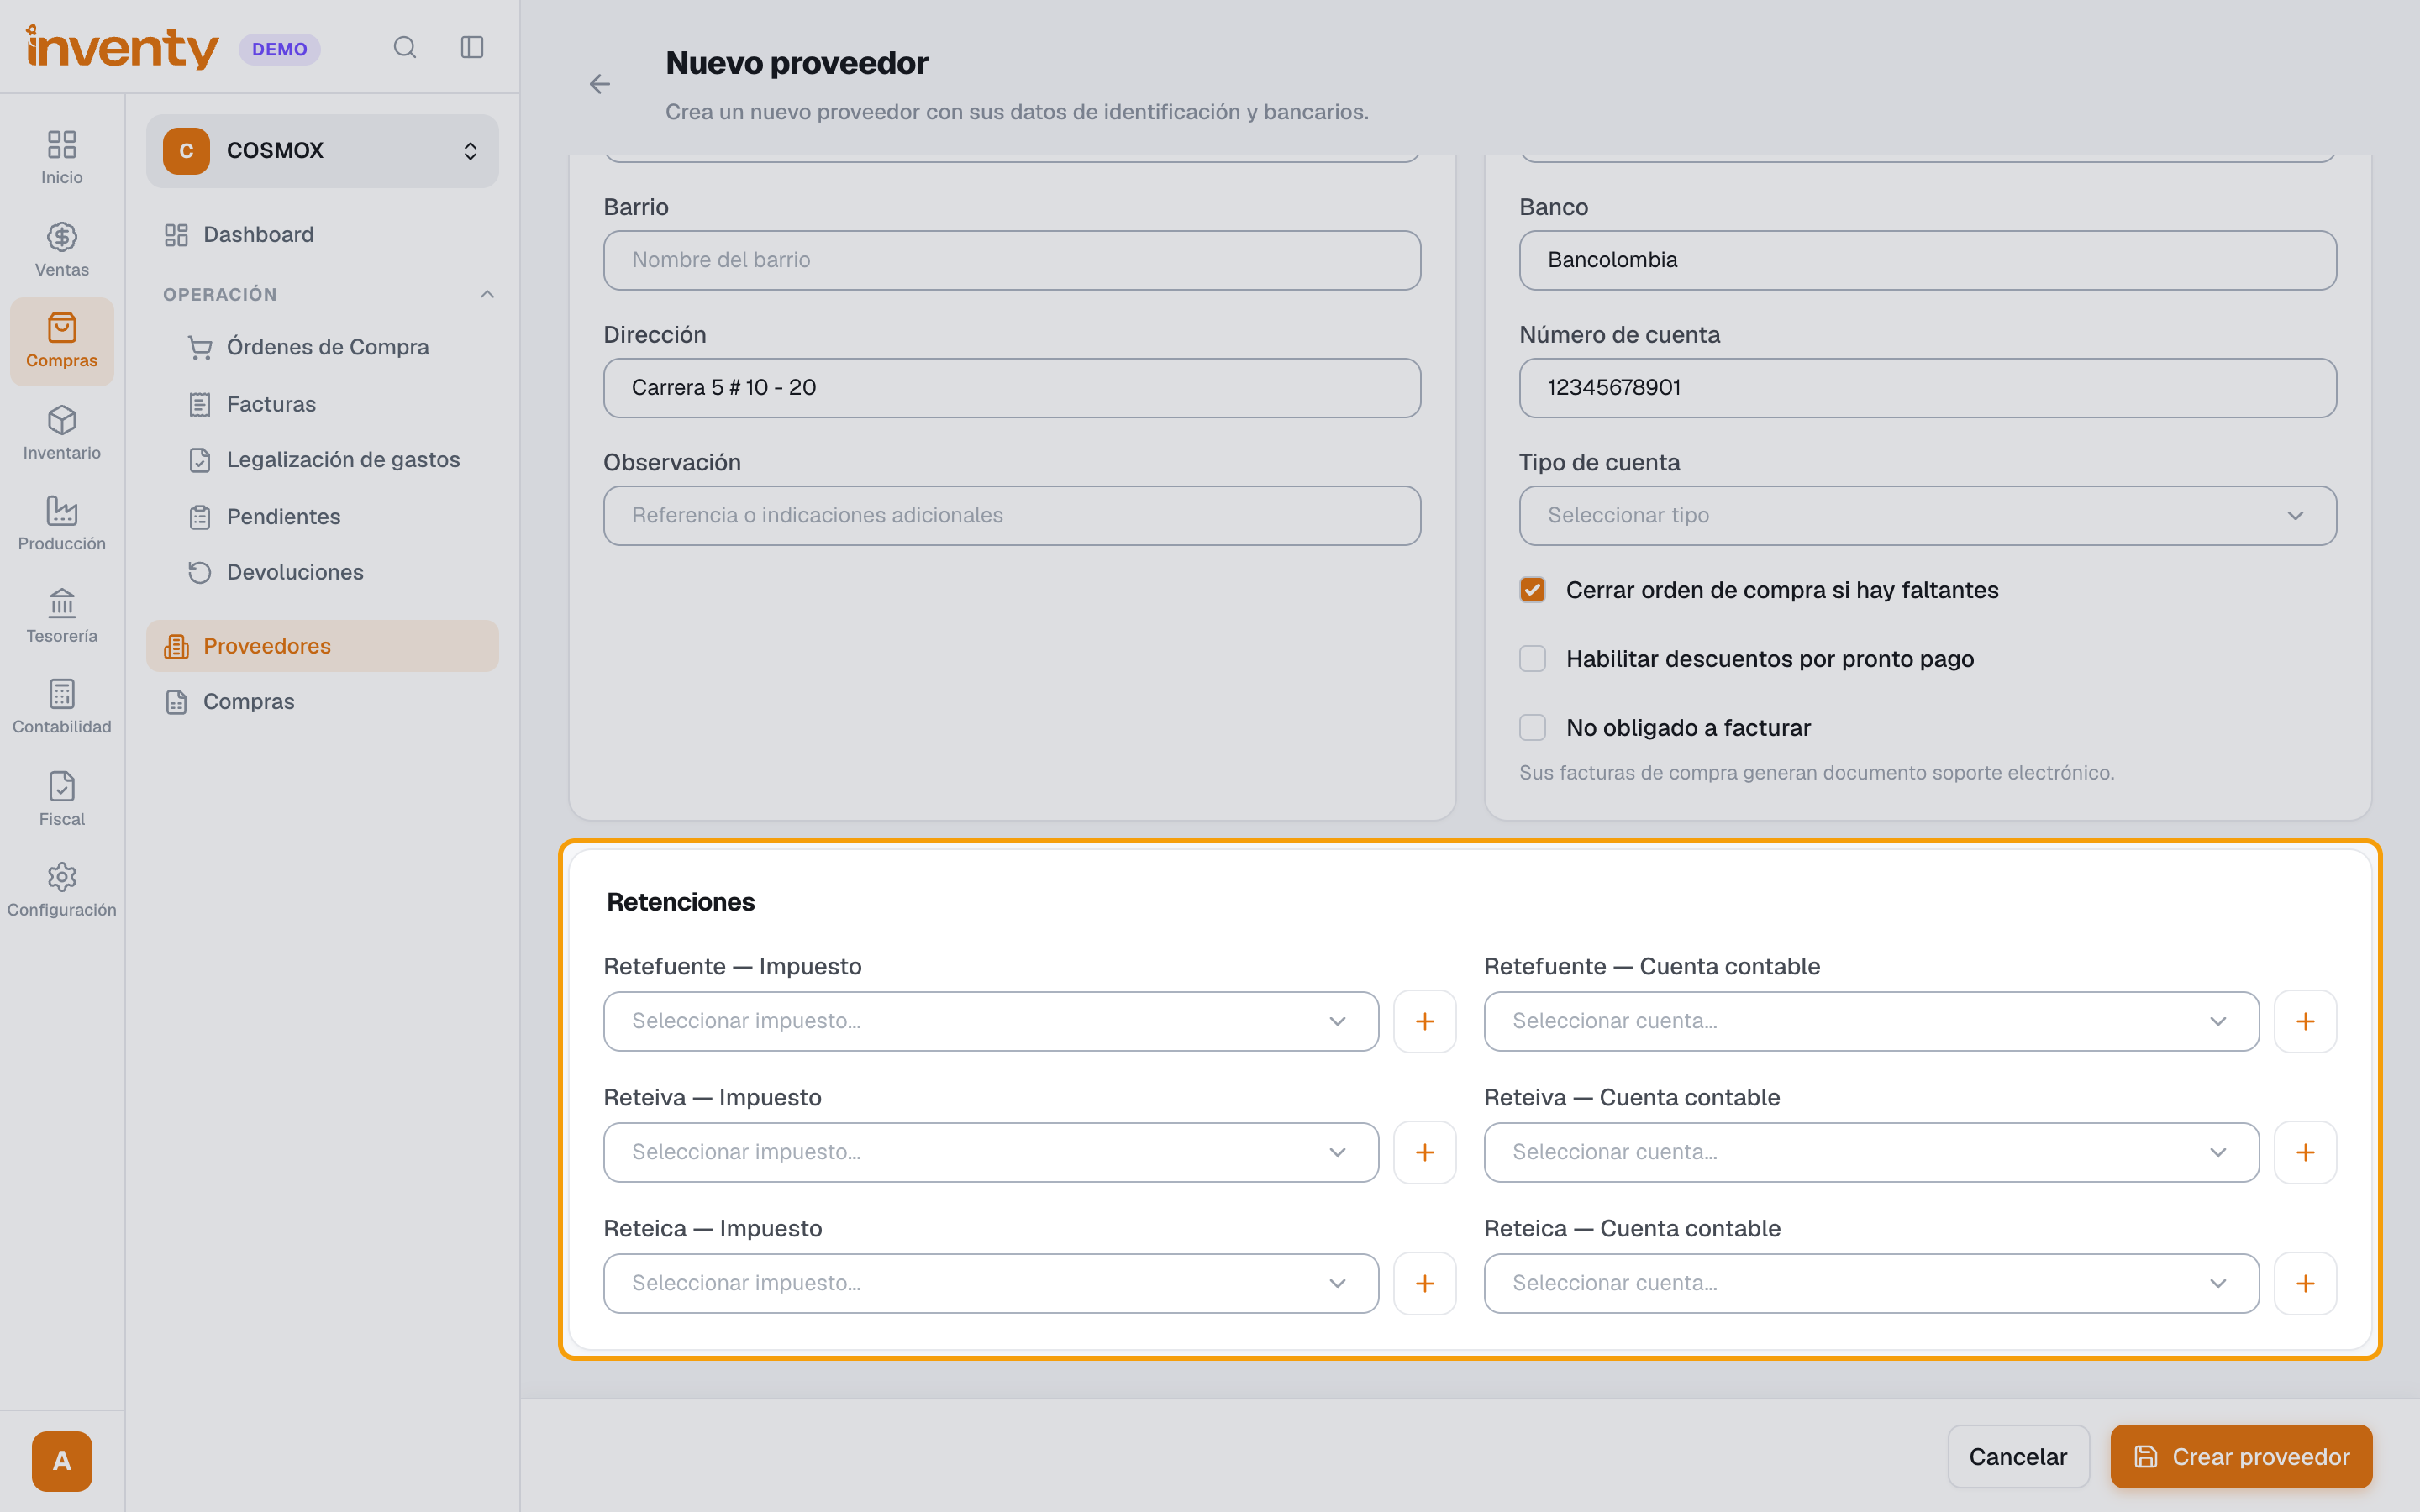
Task: Enable Habilitar descuentos por pronto pago
Action: 1532,659
